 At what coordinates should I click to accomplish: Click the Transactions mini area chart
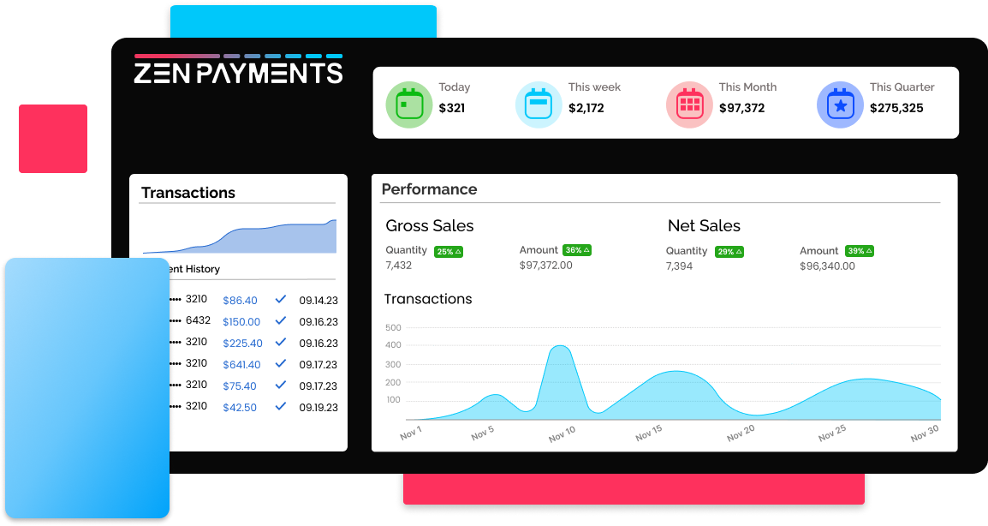[x=240, y=237]
